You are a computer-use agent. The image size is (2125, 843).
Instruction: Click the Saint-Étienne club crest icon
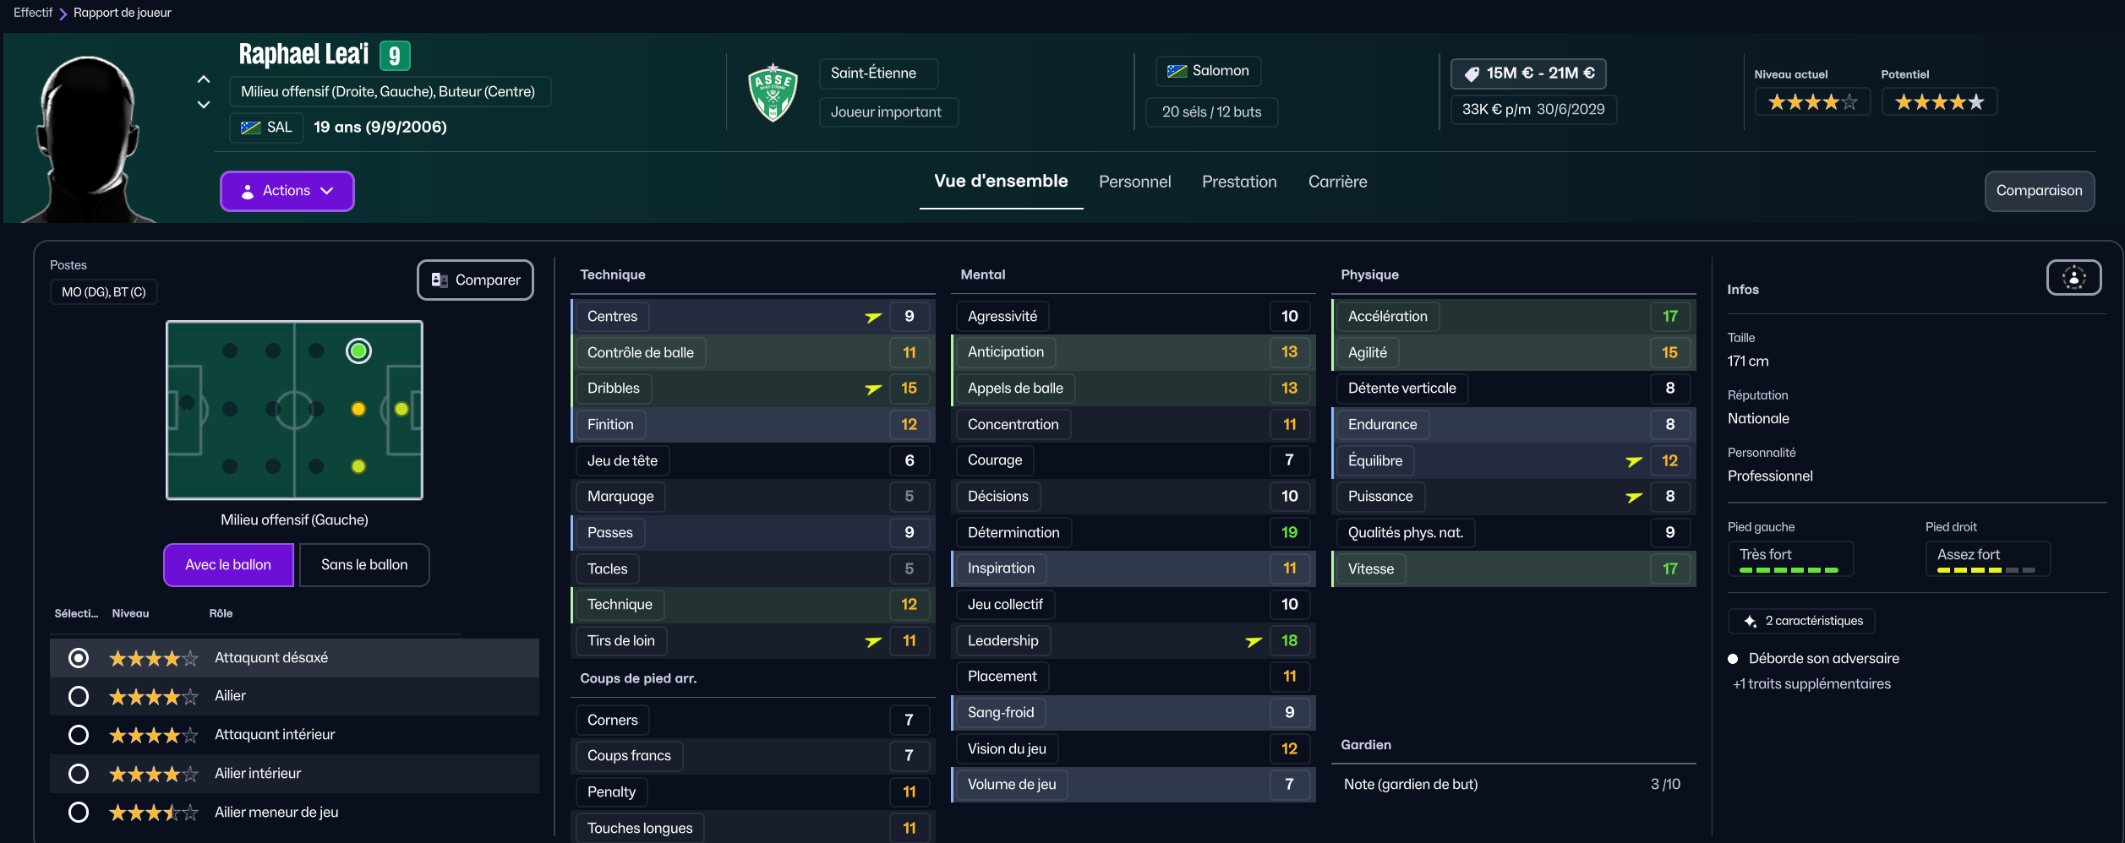[773, 92]
